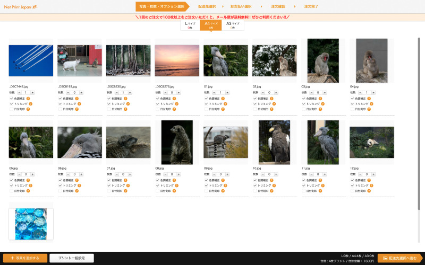Viewport: 425px width, 265px height.
Task: Open trimming help icon for 05.jpg
Action: pyautogui.click(x=31, y=185)
